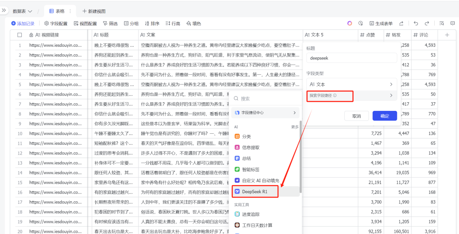
Task: Select the 总结 AI shortcut
Action: 265,158
